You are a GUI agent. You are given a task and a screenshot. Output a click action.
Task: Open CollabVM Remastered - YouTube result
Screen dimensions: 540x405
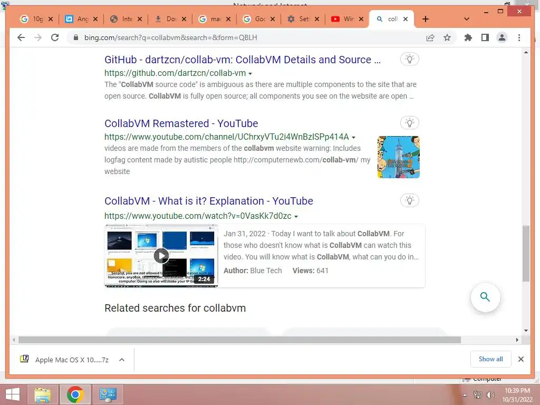coord(181,123)
